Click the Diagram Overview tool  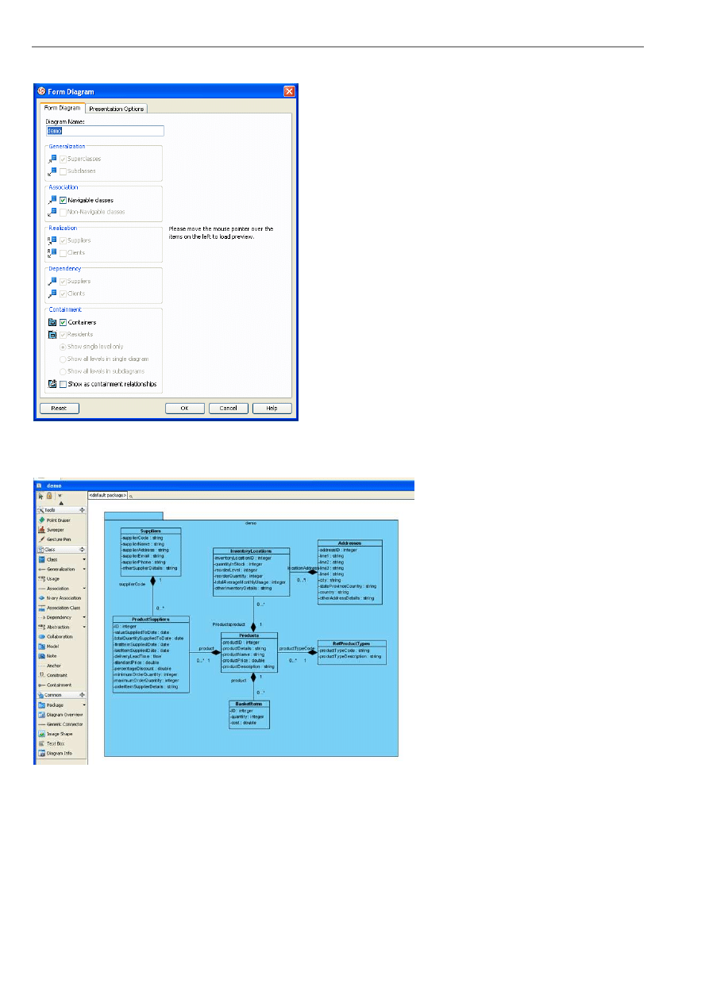(64, 714)
